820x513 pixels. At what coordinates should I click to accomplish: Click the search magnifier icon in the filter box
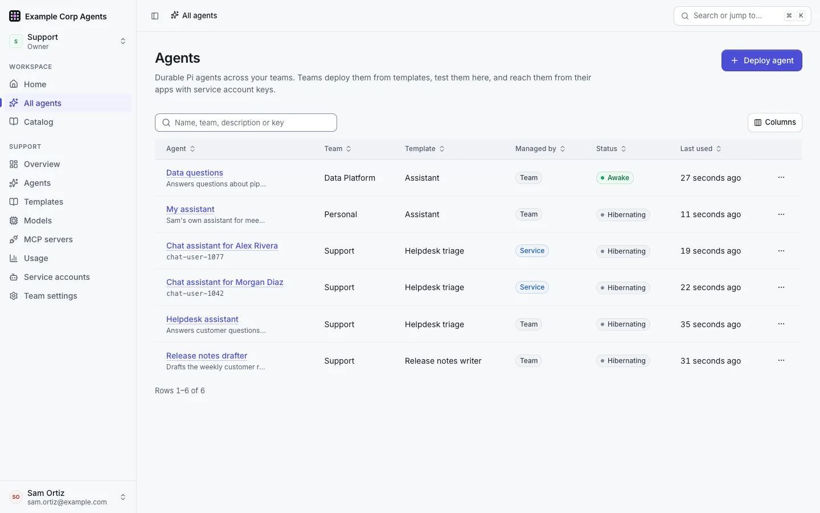[166, 123]
